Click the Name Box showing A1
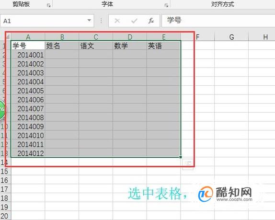 [x=47, y=21]
